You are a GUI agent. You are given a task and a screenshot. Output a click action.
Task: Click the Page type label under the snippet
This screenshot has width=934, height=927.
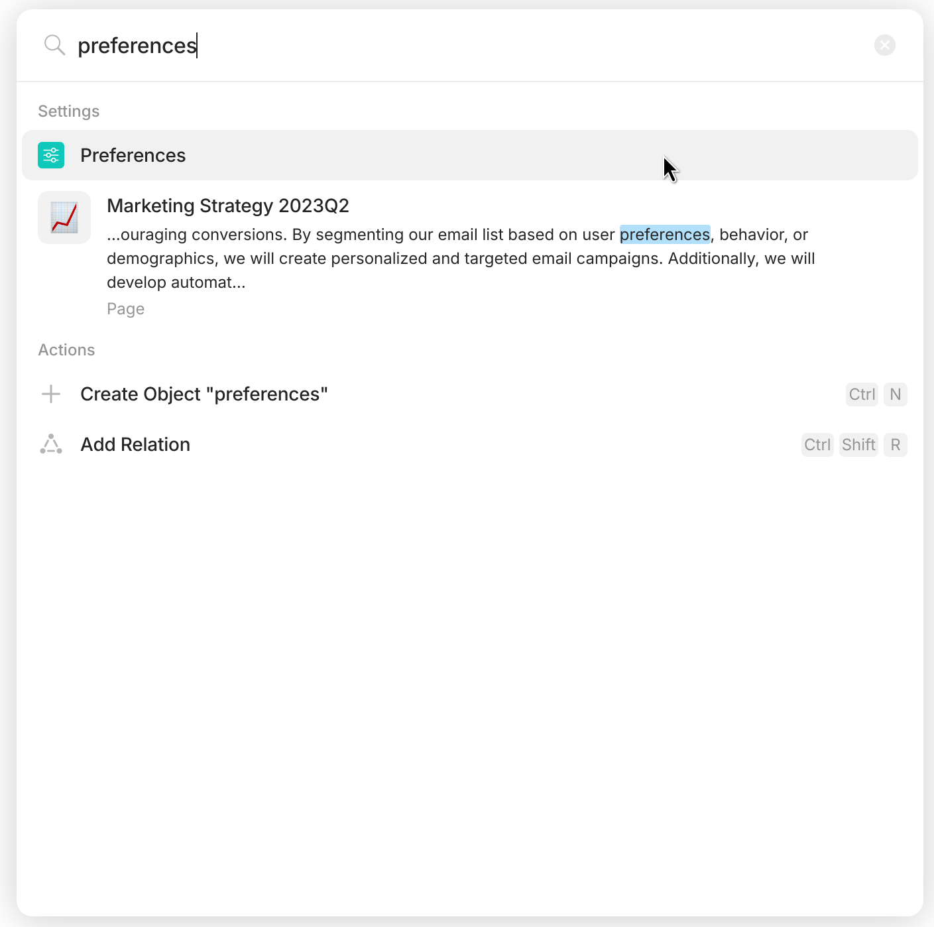point(126,309)
